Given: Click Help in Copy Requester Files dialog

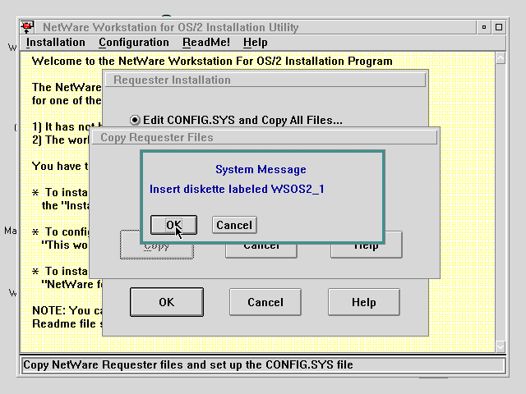Looking at the screenshot, I should pyautogui.click(x=366, y=245).
